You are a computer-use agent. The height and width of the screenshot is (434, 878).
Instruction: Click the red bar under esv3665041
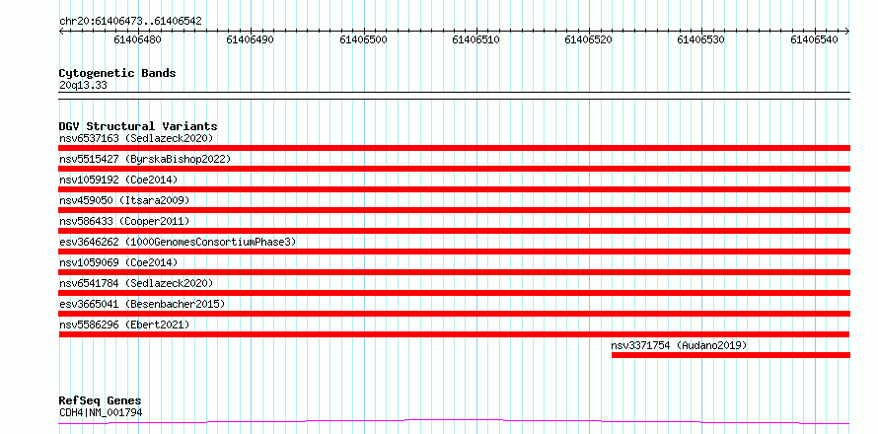coord(454,314)
